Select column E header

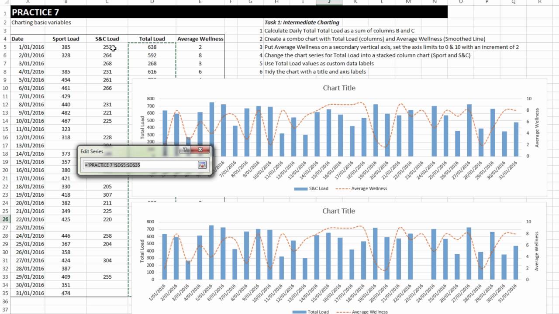(200, 2)
